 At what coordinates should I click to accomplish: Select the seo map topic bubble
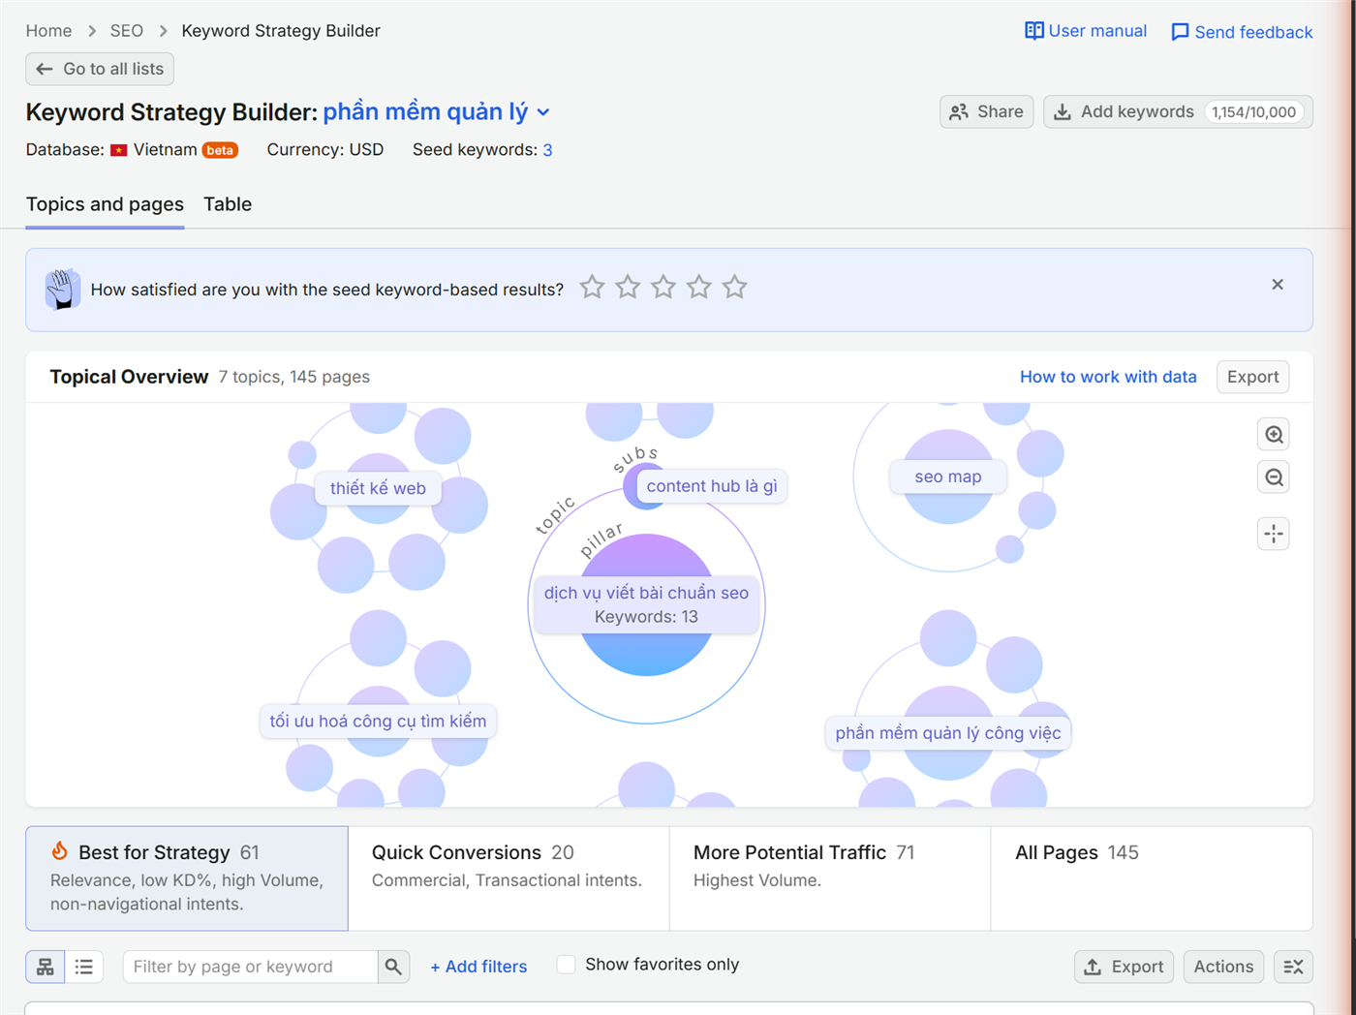click(x=948, y=477)
